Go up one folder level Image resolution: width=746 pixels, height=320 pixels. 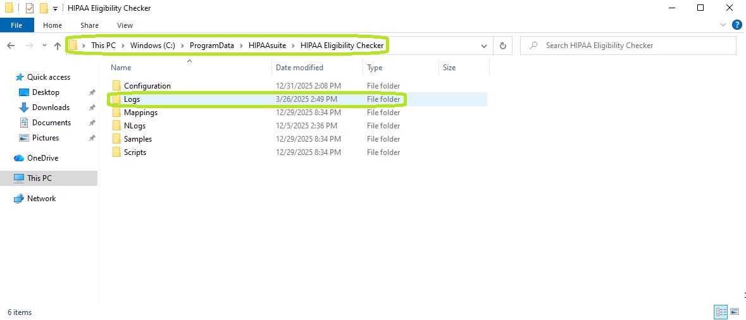[x=58, y=46]
